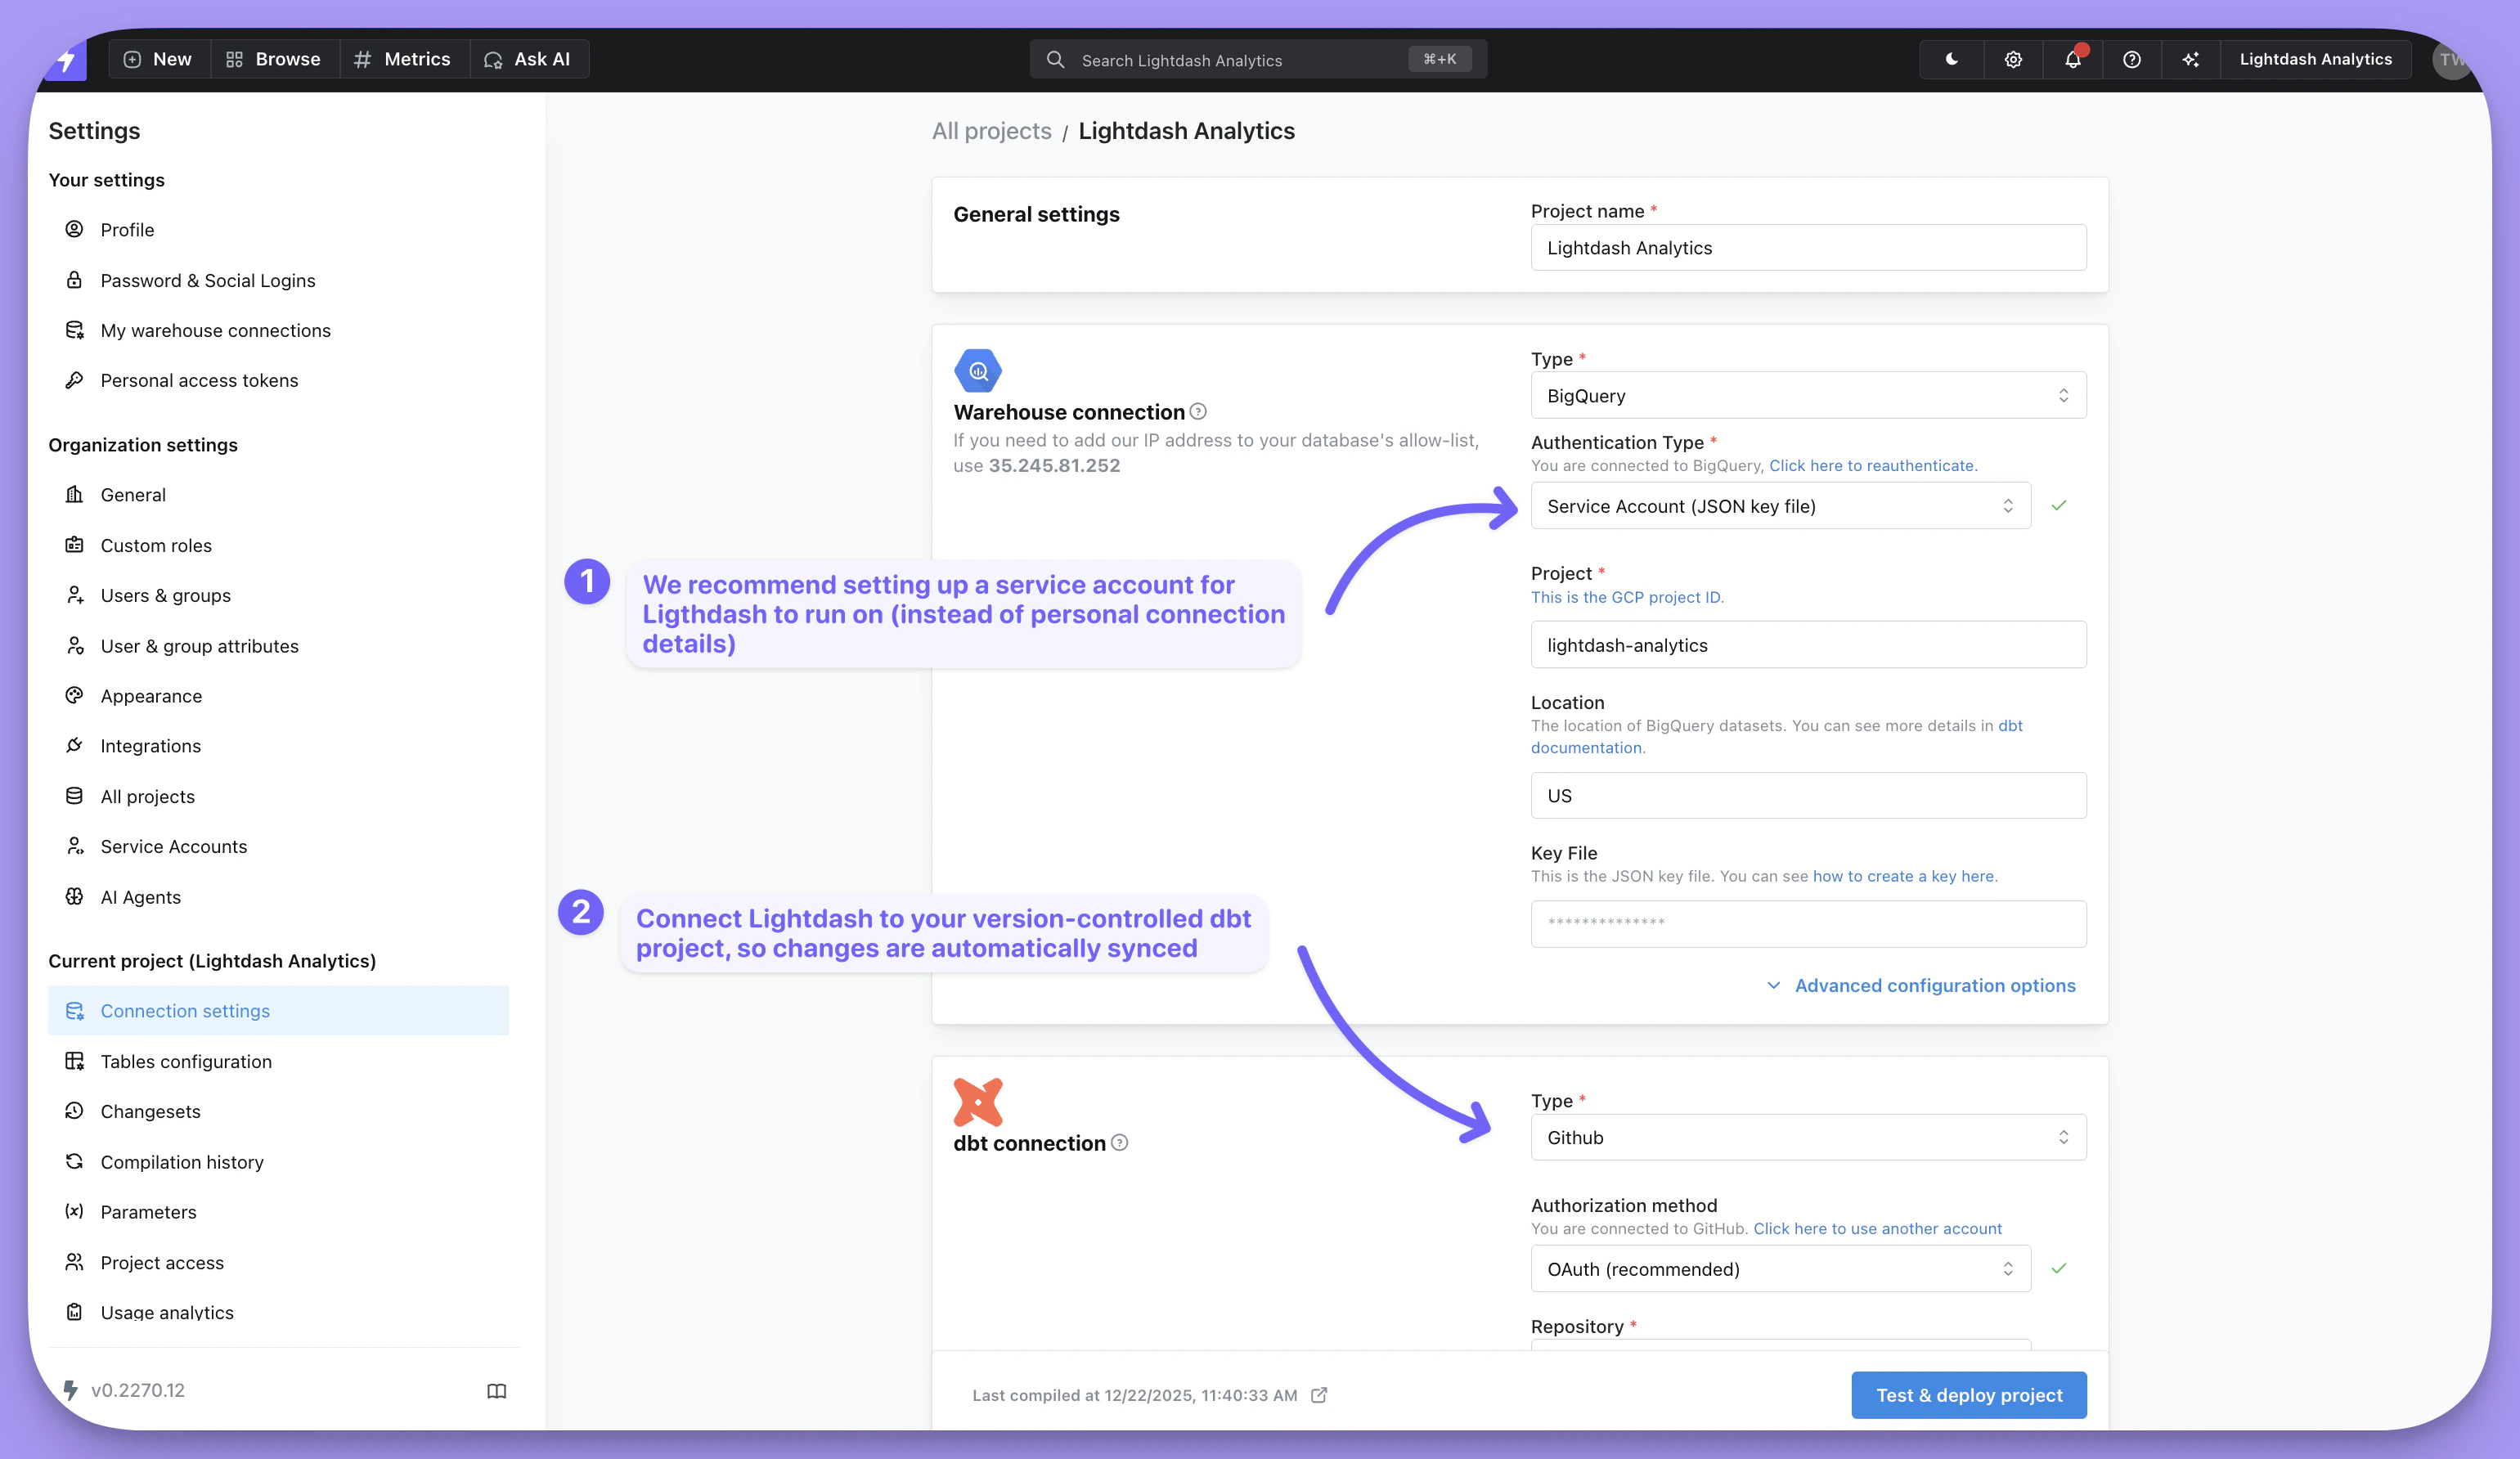Open notifications bell icon
Image resolution: width=2520 pixels, height=1459 pixels.
pyautogui.click(x=2072, y=59)
